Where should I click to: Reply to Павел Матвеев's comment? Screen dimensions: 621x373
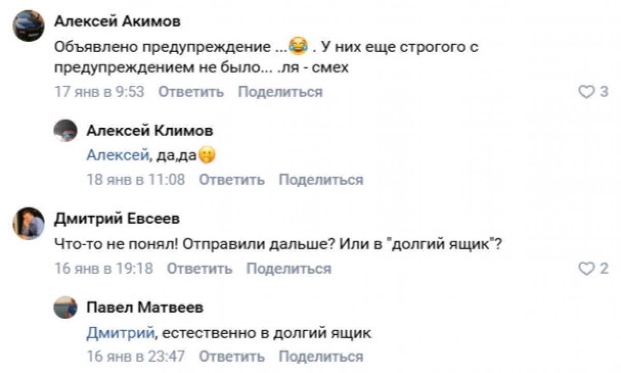[232, 356]
